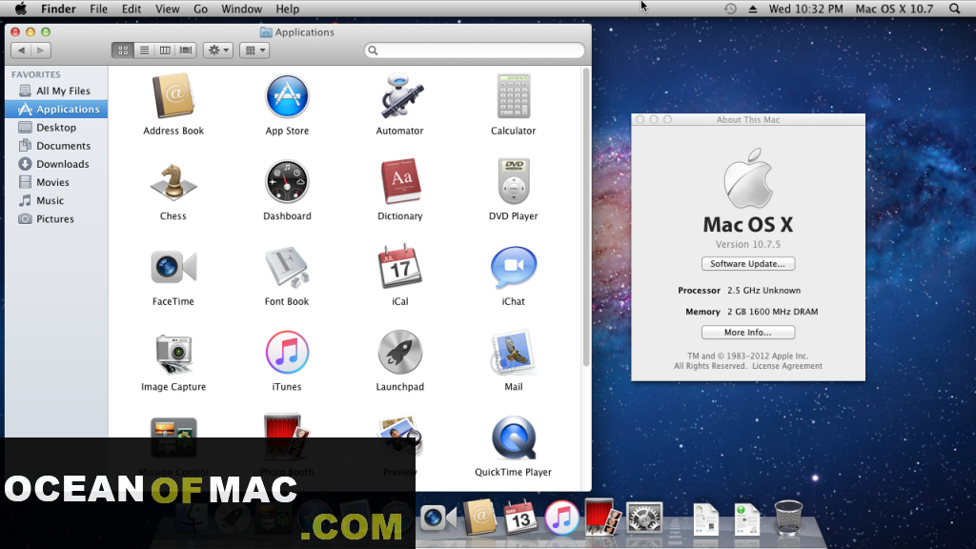
Task: Open the Help menu
Action: tap(288, 9)
